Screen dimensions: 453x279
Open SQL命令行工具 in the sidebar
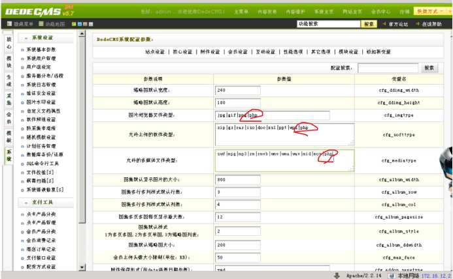[x=42, y=164]
